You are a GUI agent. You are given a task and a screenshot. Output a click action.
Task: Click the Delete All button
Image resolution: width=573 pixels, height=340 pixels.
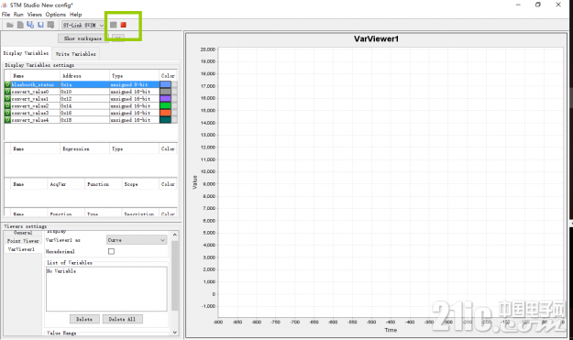point(123,319)
